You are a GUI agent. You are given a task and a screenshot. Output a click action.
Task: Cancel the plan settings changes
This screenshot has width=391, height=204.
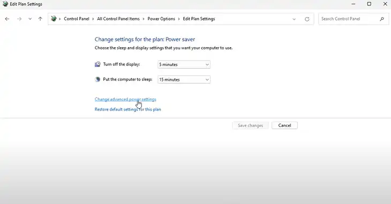[284, 125]
